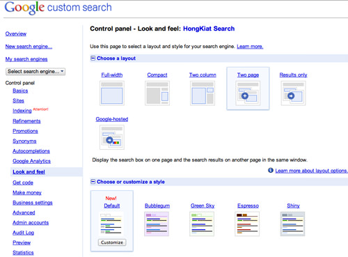The width and height of the screenshot is (348, 257).
Task: Select the Google-hosted layout thumbnail
Action: point(112,137)
